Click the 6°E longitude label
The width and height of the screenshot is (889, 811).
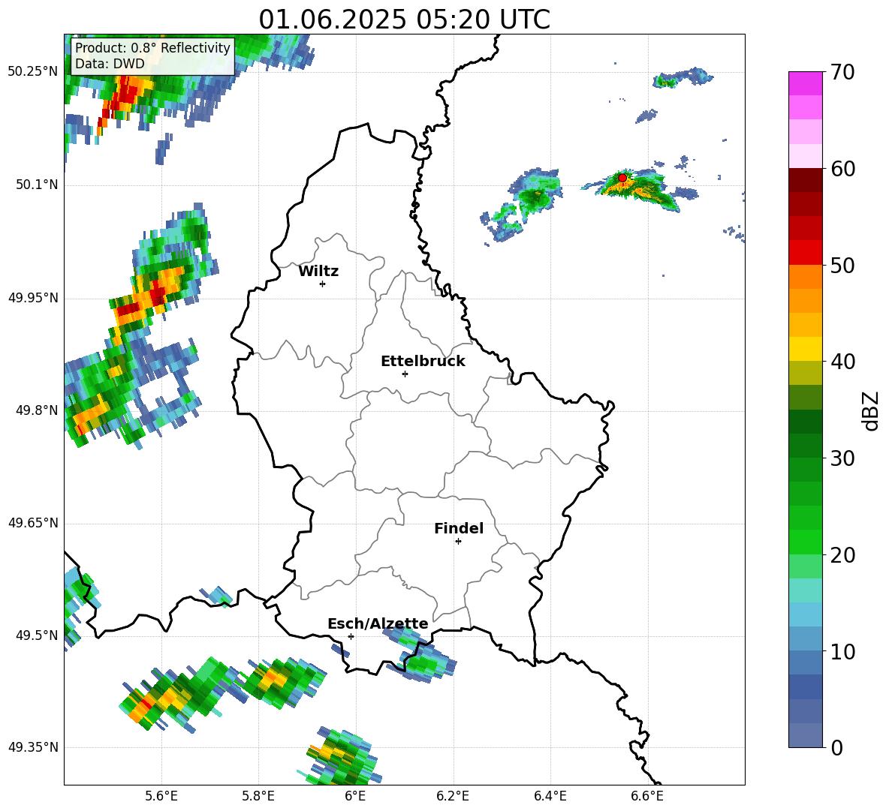click(355, 796)
